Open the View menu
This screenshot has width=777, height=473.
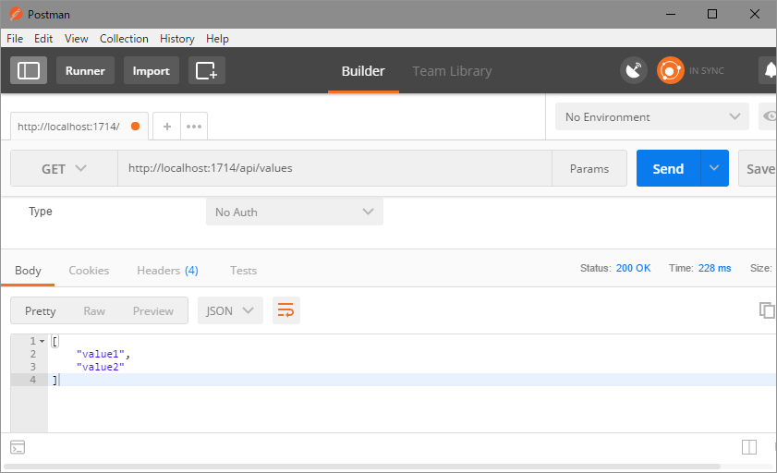pyautogui.click(x=77, y=39)
